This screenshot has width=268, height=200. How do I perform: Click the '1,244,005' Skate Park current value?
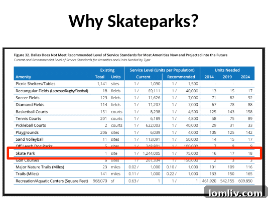pyautogui.click(x=152, y=153)
